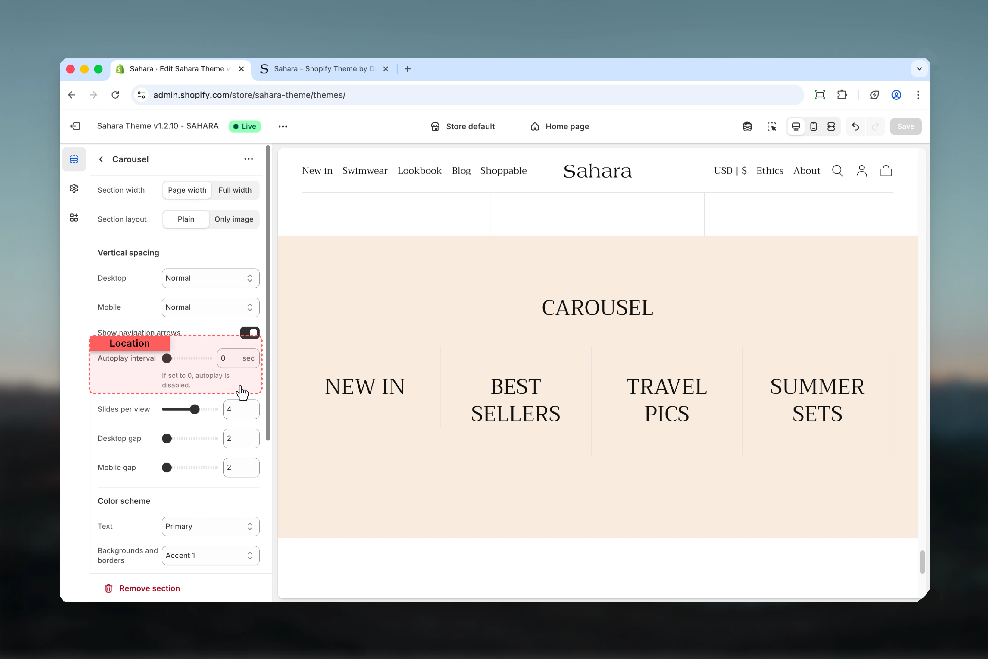Image resolution: width=988 pixels, height=659 pixels.
Task: Click the Save button
Action: tap(905, 127)
